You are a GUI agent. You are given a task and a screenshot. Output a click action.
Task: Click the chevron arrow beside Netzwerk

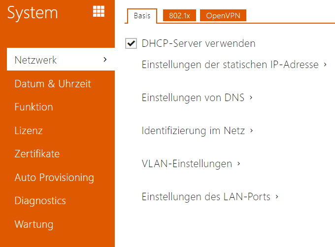point(105,60)
